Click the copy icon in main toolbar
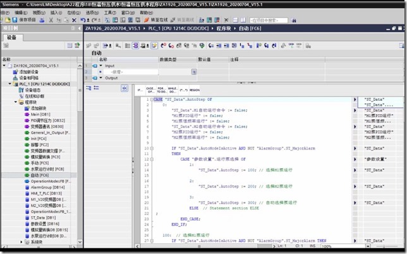Viewport: 407px width, 254px height. click(x=59, y=20)
